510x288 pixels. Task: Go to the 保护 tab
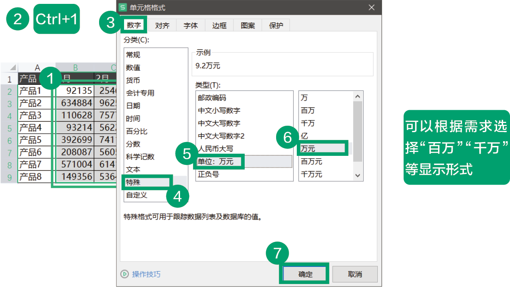[x=276, y=25]
